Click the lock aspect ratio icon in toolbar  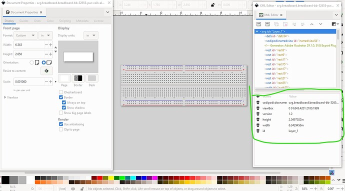click(x=212, y=5)
